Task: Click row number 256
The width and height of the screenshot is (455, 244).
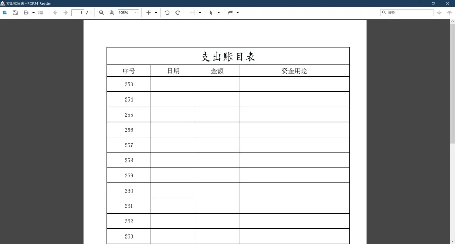Action: click(129, 130)
